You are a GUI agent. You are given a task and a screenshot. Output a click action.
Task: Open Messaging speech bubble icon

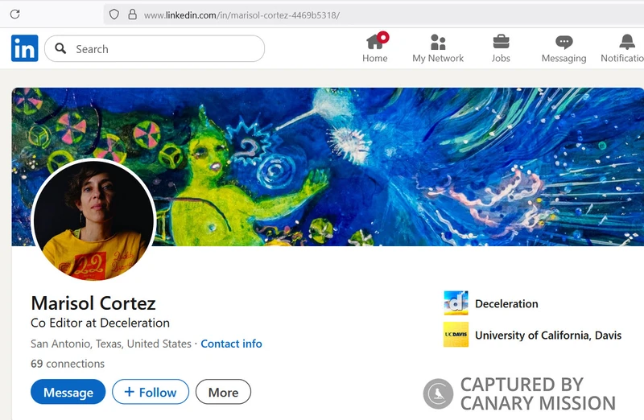point(564,43)
